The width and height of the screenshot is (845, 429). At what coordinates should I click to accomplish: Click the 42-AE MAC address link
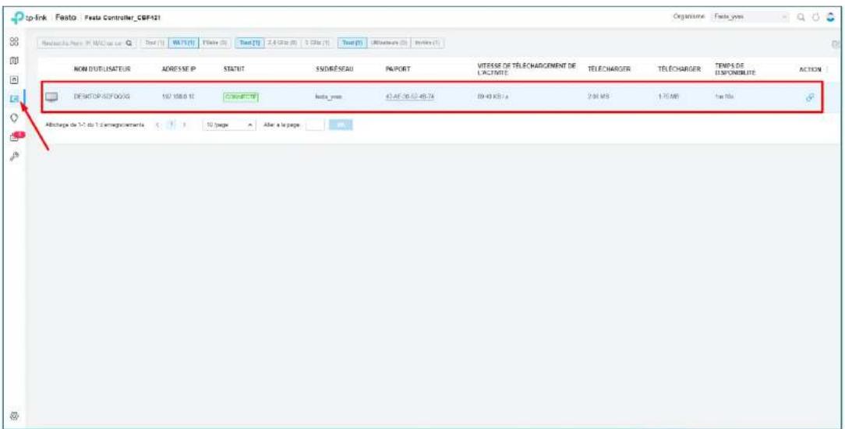coord(410,97)
